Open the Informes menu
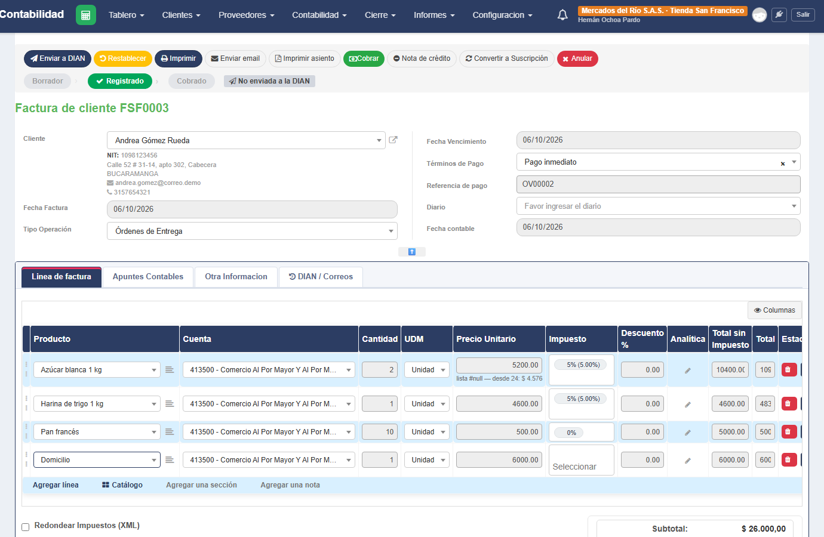 pos(434,15)
